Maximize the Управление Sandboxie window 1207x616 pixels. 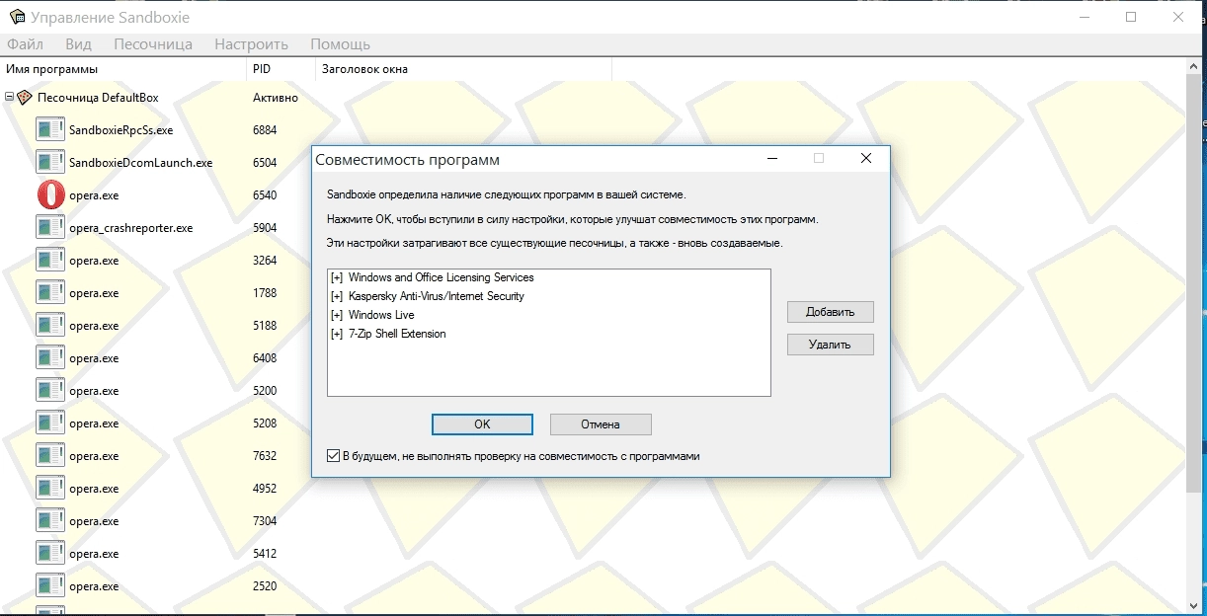(1131, 17)
